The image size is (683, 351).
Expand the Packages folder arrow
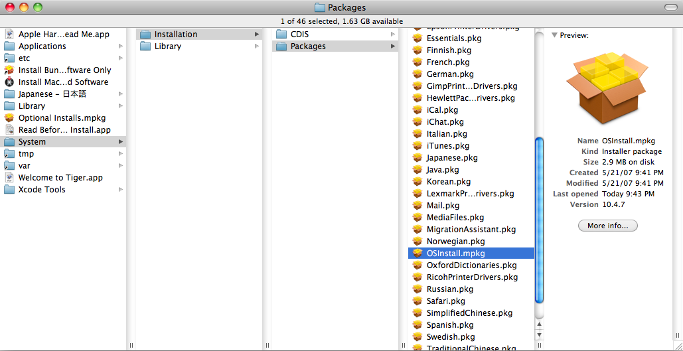click(x=393, y=46)
